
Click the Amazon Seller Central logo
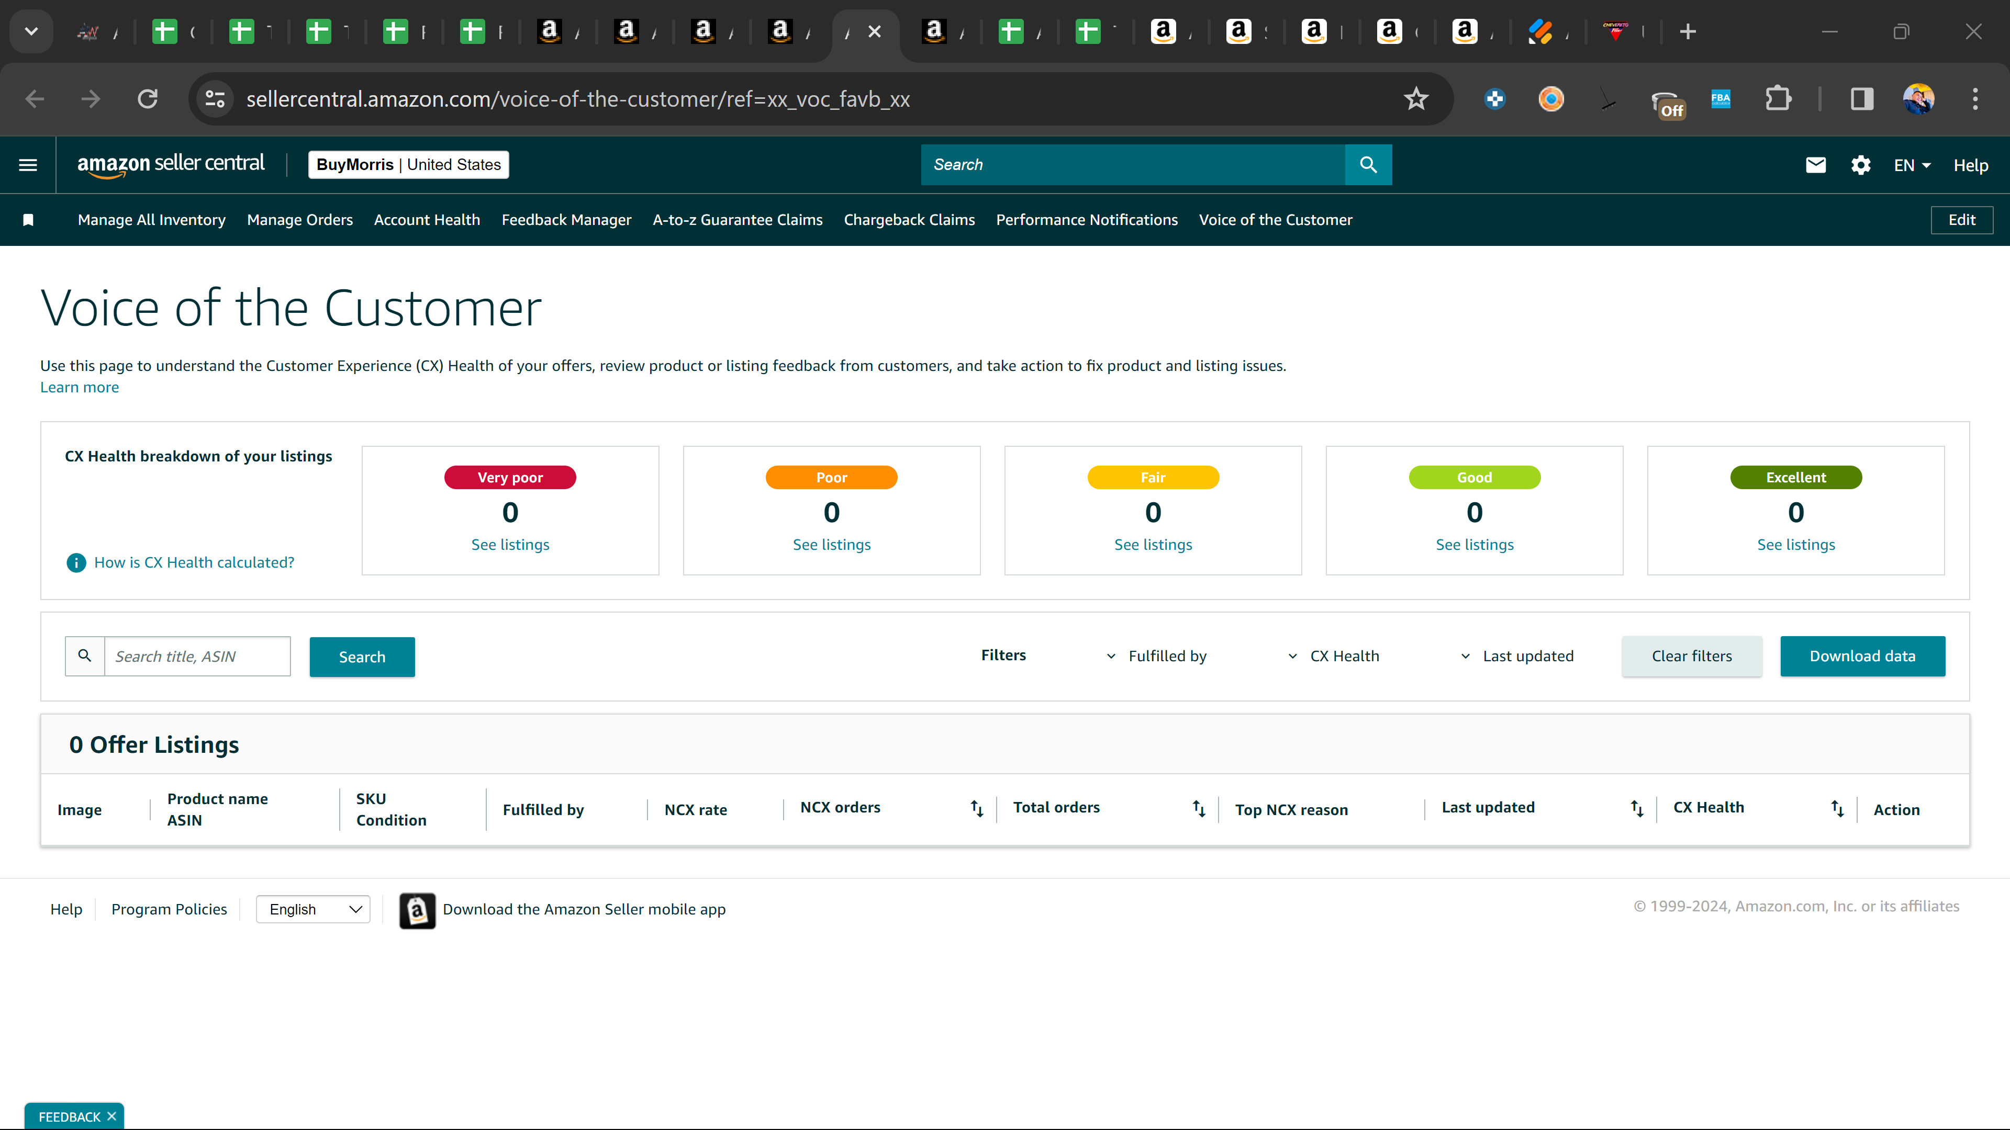click(x=171, y=165)
